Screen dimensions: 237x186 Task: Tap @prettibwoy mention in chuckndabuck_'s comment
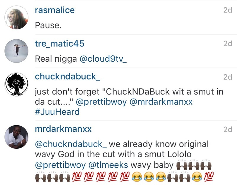coord(101,102)
